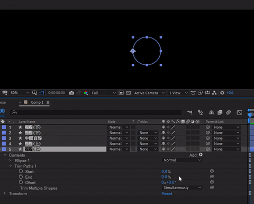Open blending Mode dropdown for layer 1
Viewport: 254px width, 204px height.
119,127
